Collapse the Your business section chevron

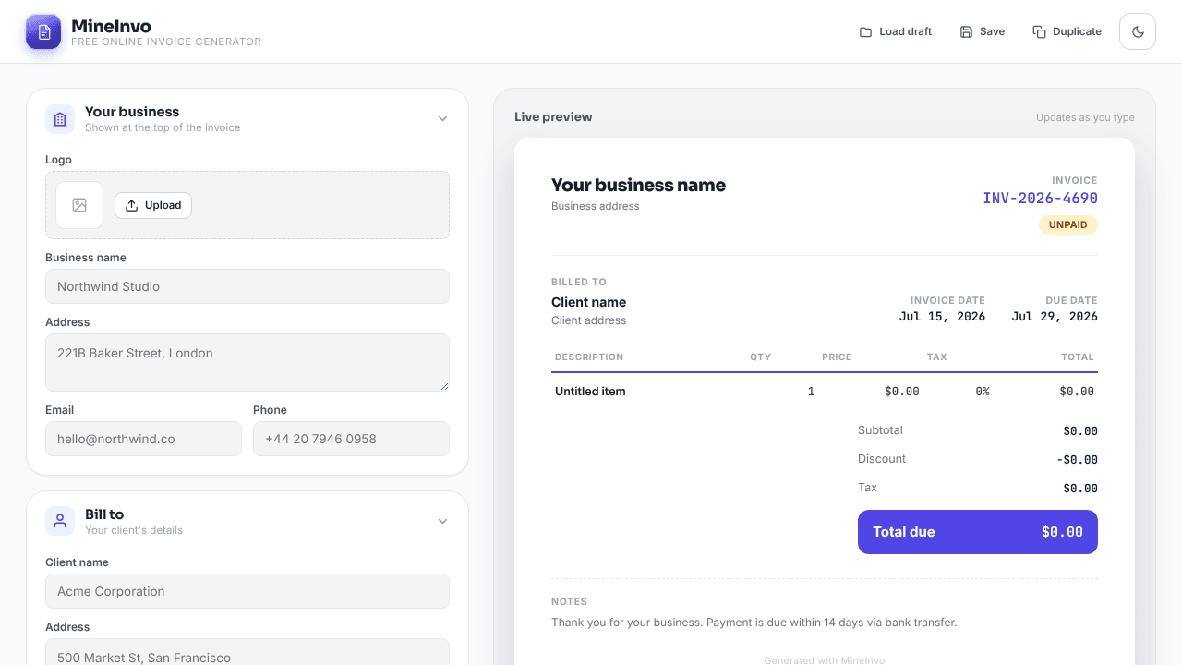click(442, 118)
